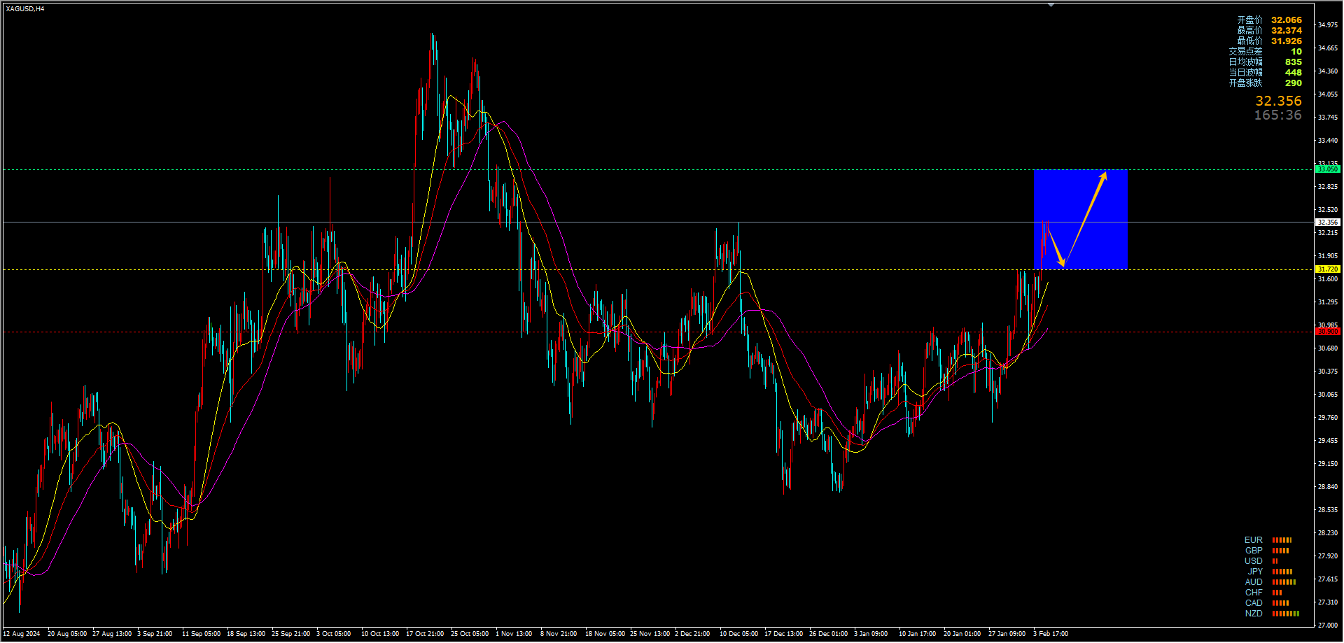Click the daily average range value 835
The height and width of the screenshot is (643, 1344).
(1294, 62)
